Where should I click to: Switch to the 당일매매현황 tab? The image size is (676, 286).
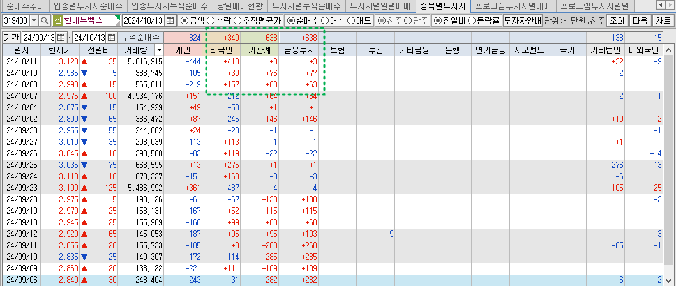(240, 6)
